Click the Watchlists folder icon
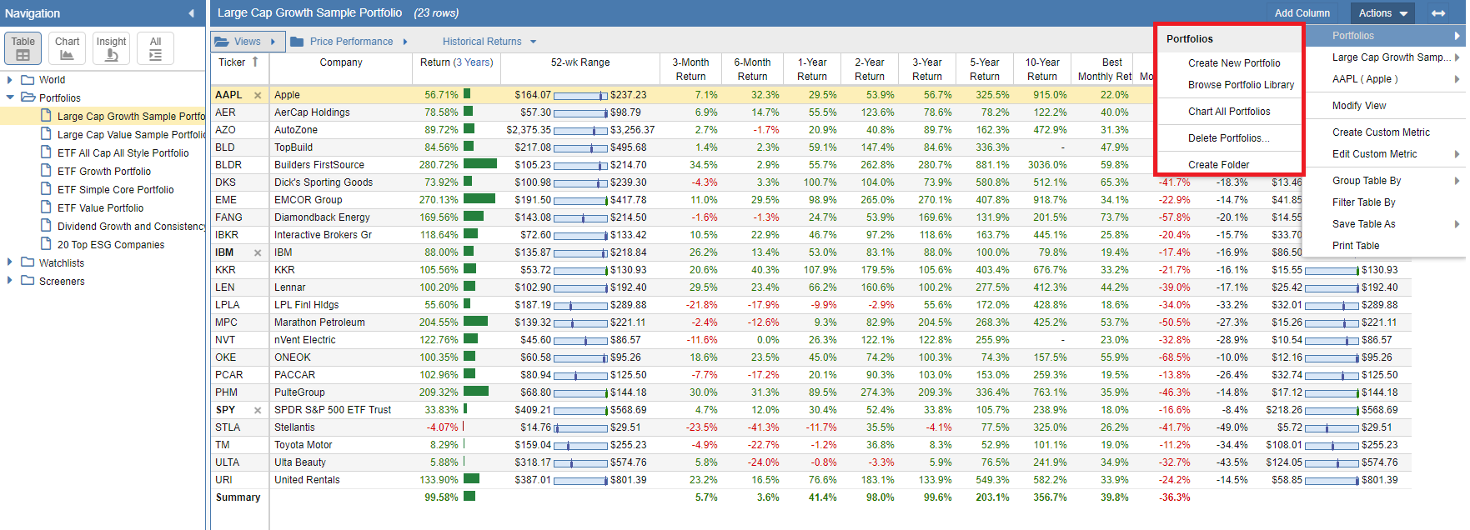 [x=28, y=262]
